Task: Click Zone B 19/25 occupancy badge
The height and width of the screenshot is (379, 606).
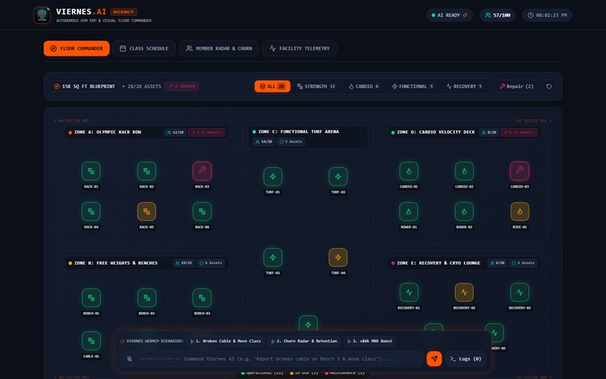Action: tap(183, 263)
